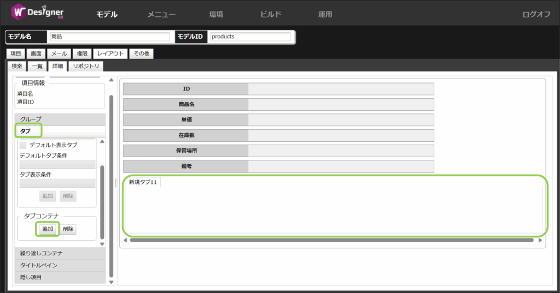The image size is (560, 293).
Task: Click 追加 button under タブコンテナ
Action: coord(48,229)
